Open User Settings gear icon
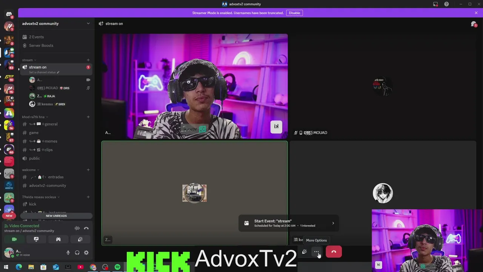Screen dimensions: 483x272 coord(86,253)
